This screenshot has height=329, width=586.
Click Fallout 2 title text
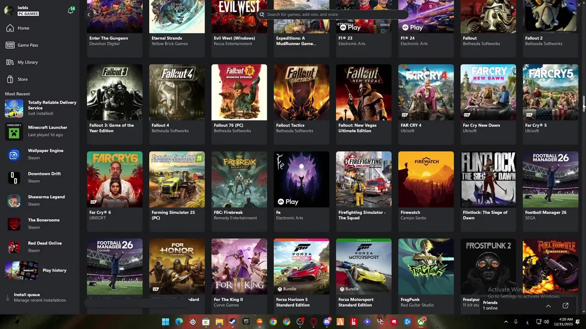534,38
